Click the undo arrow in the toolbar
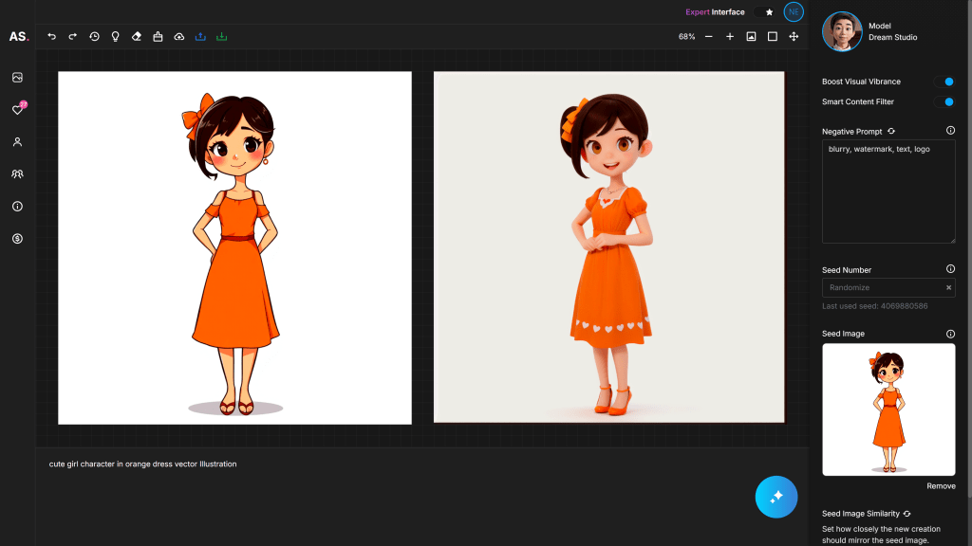Viewport: 972px width, 546px height. [x=51, y=36]
